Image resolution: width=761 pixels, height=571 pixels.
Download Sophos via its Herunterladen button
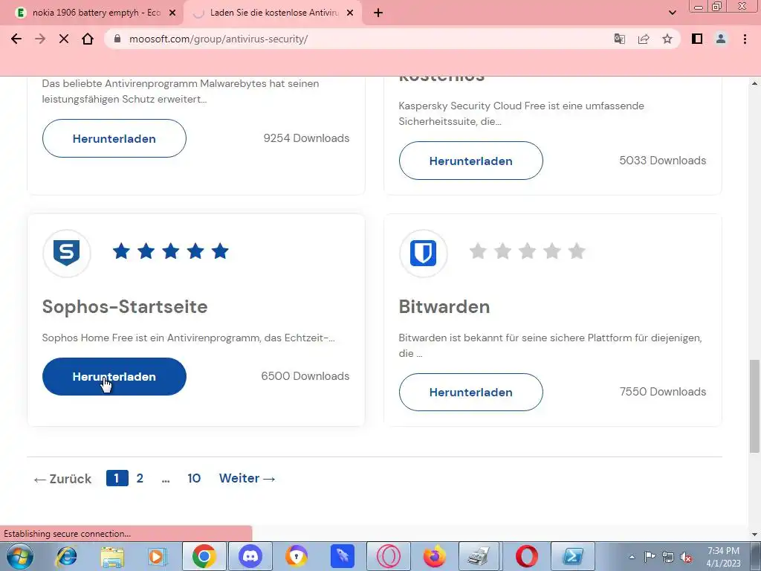click(x=114, y=377)
